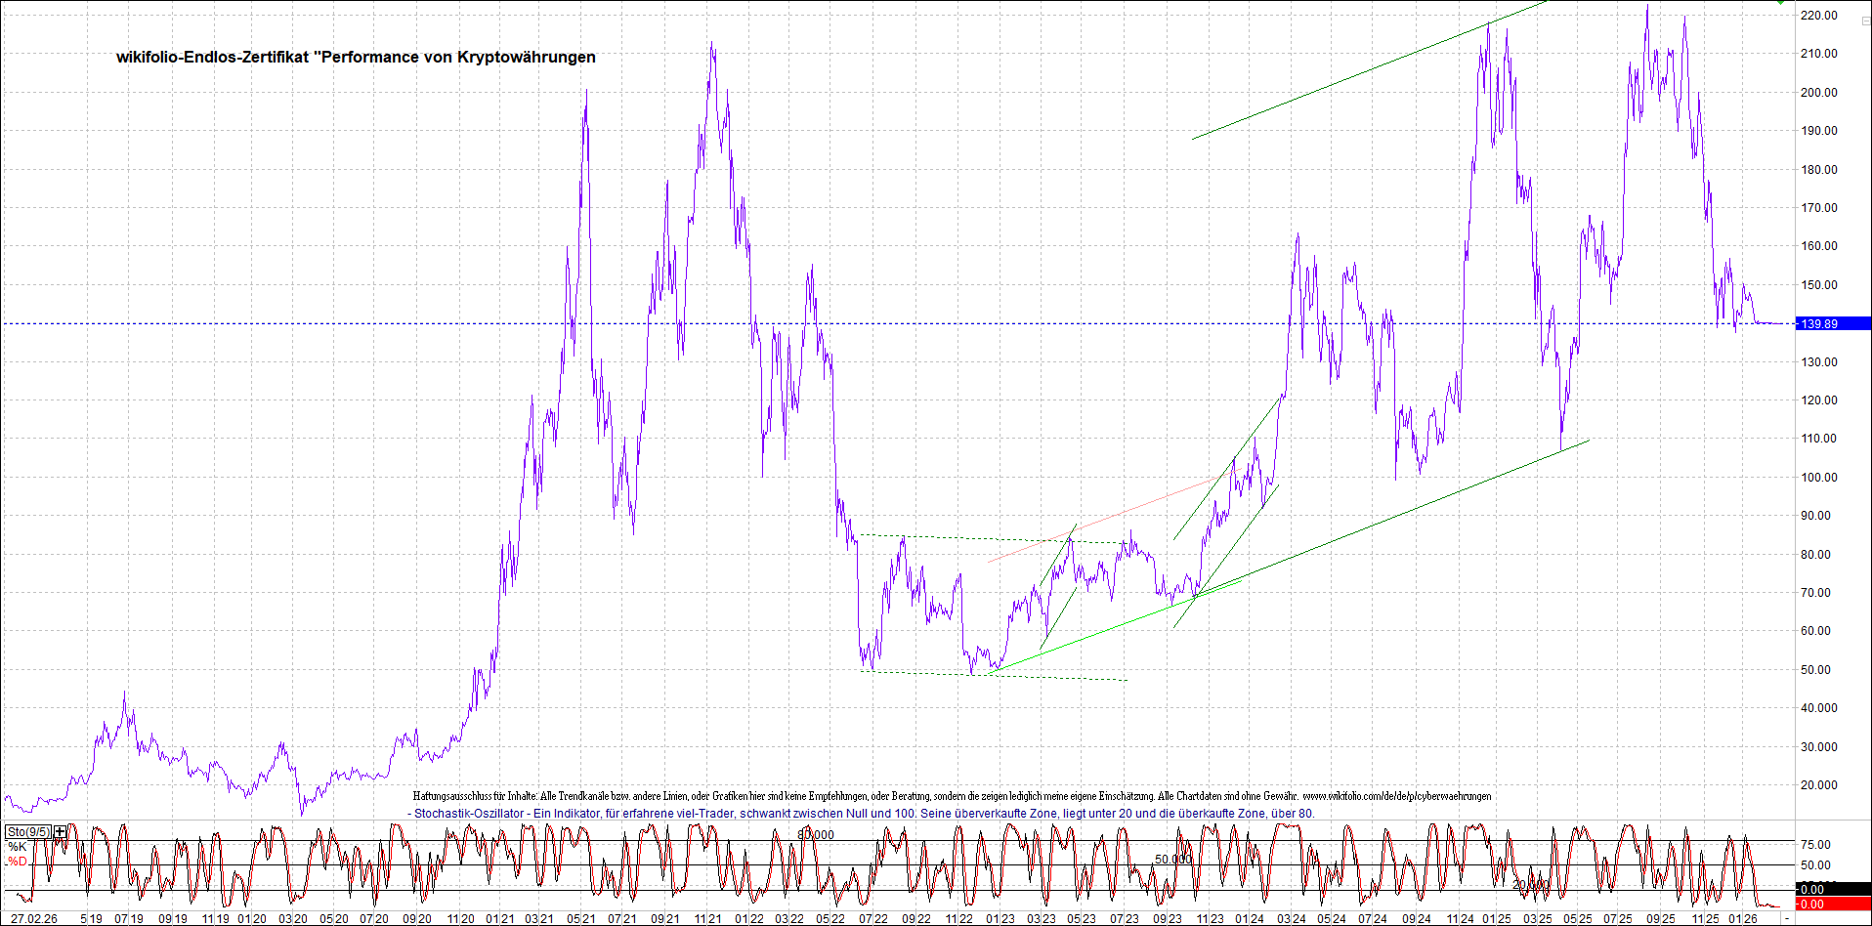Click the 27.02.26 date label
The height and width of the screenshot is (926, 1872).
click(x=34, y=919)
